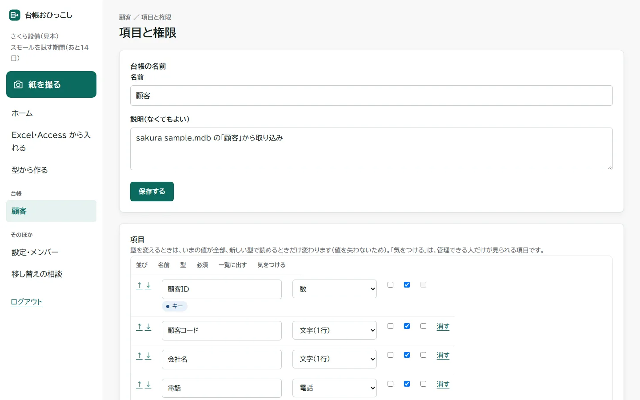
Task: Go to 型から作る
Action: [x=51, y=170]
